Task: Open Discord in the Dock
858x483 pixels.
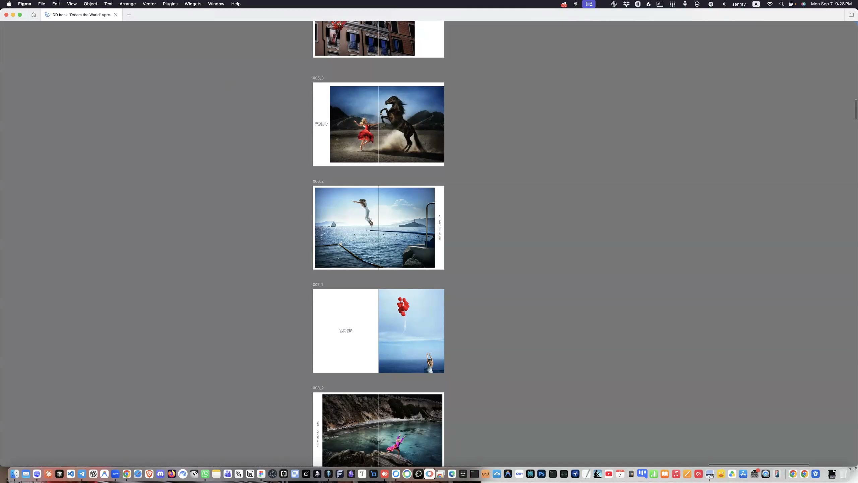Action: click(x=161, y=474)
